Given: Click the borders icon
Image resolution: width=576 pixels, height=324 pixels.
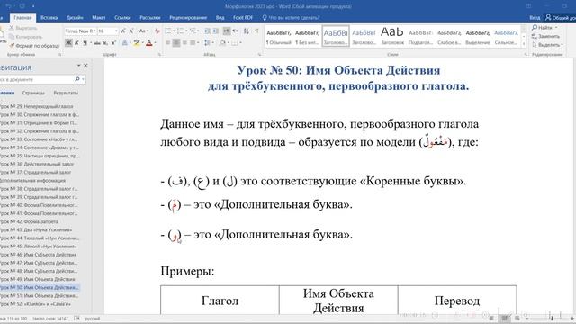Looking at the screenshot, I should (234, 43).
